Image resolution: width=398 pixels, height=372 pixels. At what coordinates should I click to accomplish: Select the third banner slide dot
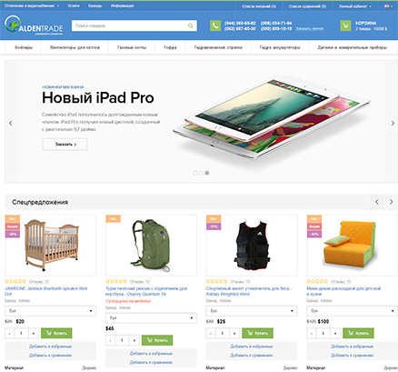click(207, 173)
